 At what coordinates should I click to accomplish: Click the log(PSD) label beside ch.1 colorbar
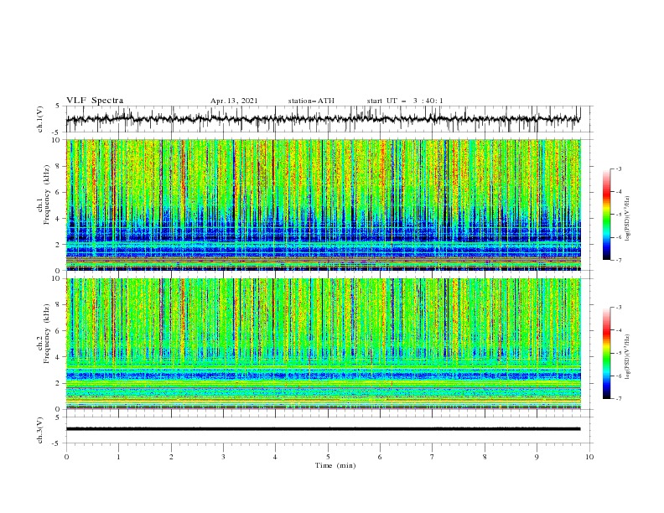tap(627, 218)
